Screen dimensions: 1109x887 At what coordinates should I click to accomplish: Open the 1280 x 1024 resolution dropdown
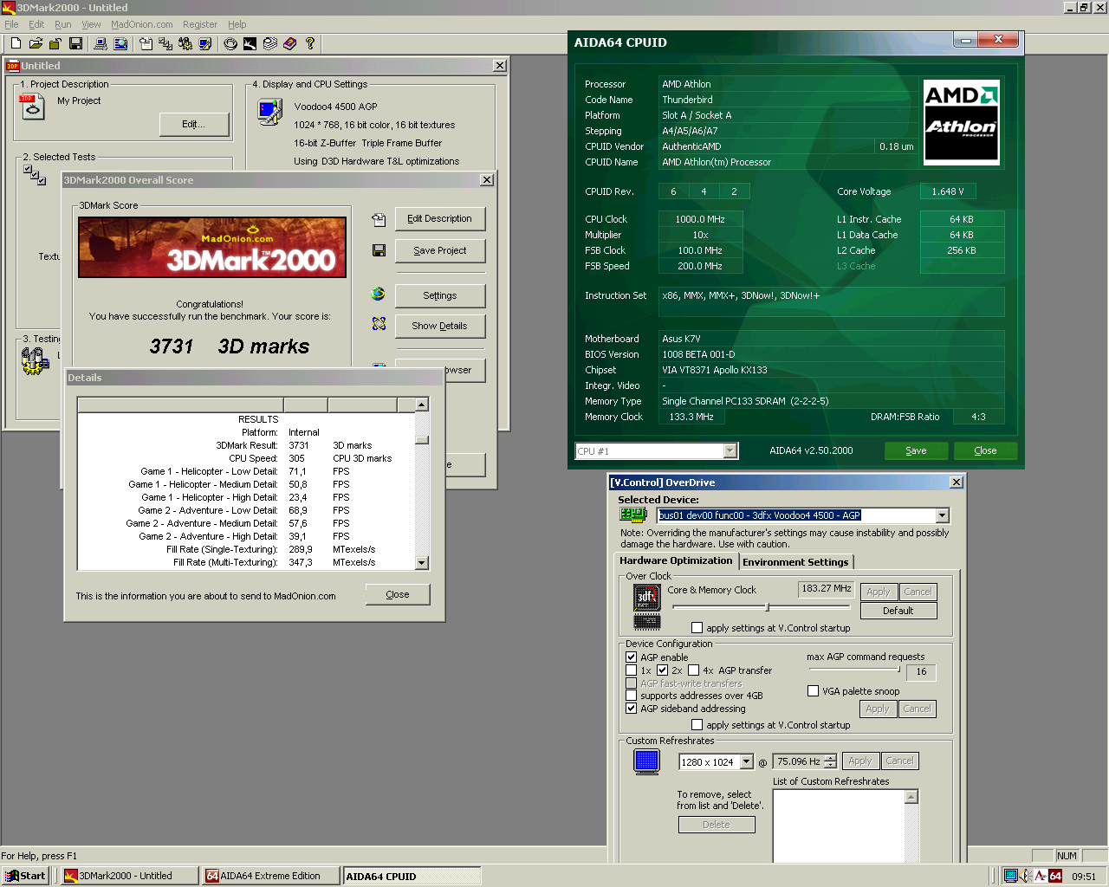747,762
